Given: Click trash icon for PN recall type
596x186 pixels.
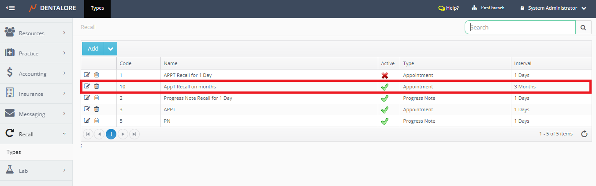Looking at the screenshot, I should [x=97, y=120].
